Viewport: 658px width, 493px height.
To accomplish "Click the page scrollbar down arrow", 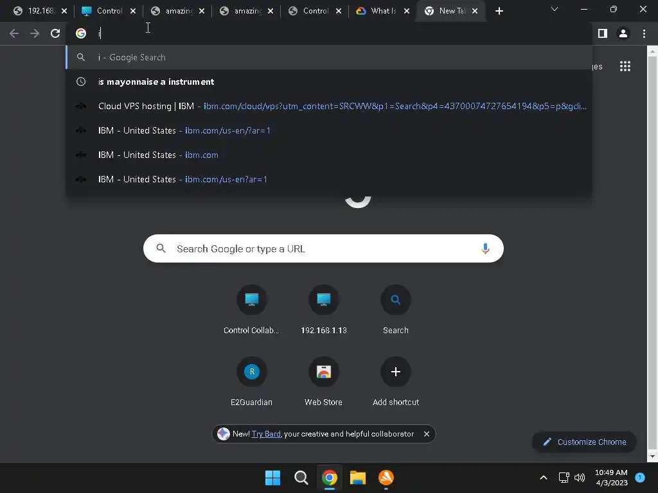I will point(652,456).
